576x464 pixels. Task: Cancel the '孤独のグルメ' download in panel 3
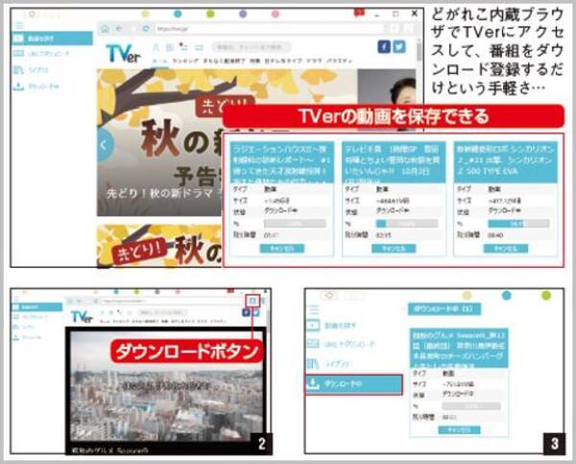click(x=459, y=429)
